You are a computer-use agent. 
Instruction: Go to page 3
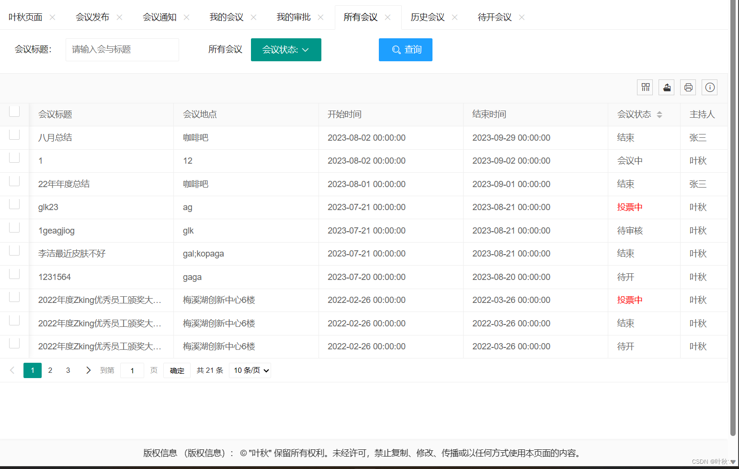pos(68,370)
